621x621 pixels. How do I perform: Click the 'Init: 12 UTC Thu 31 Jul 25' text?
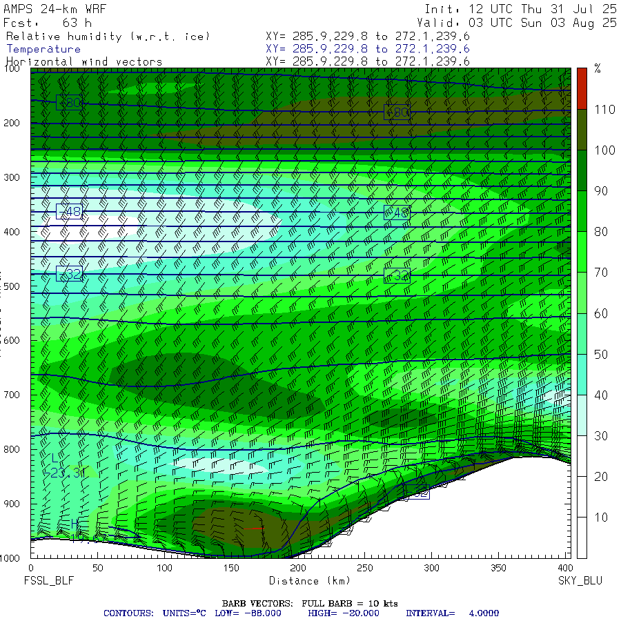[x=520, y=9]
